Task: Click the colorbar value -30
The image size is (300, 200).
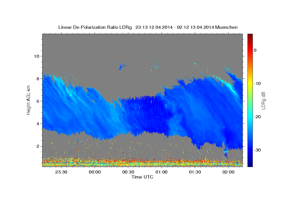Action: pyautogui.click(x=257, y=150)
